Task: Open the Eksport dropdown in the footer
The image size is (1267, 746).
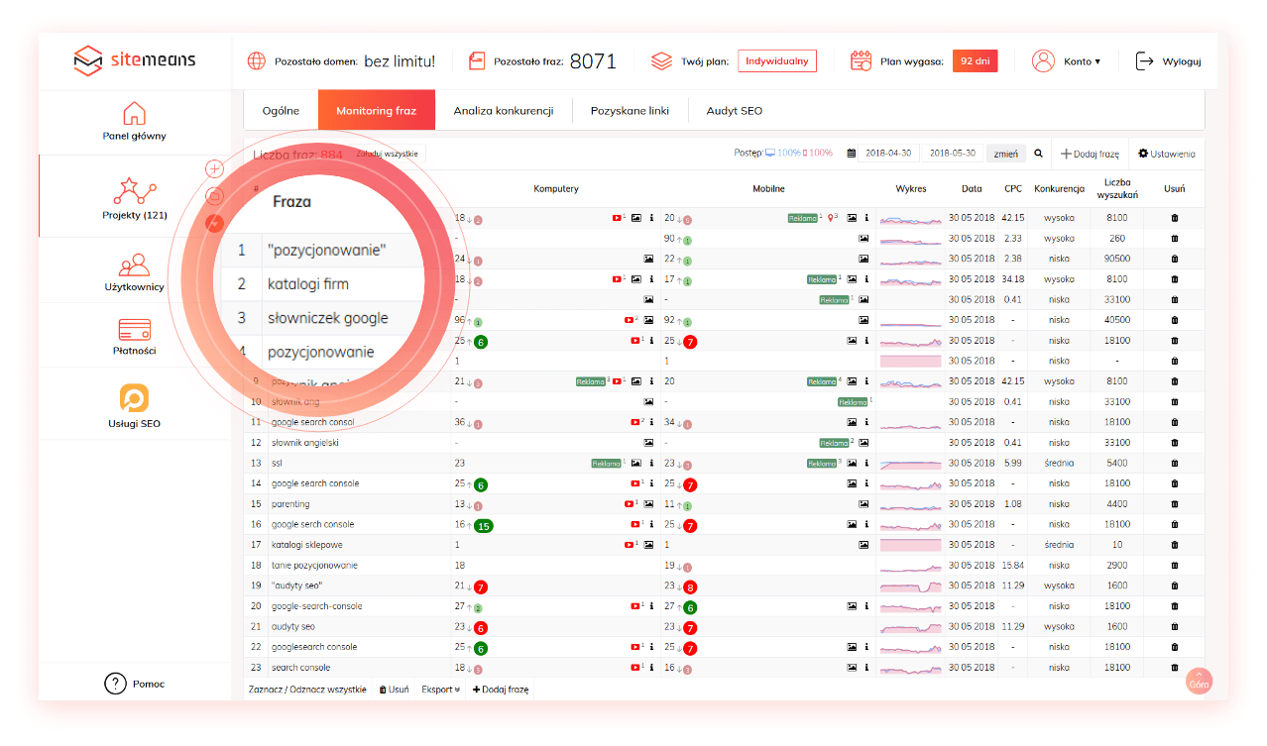Action: click(x=440, y=690)
